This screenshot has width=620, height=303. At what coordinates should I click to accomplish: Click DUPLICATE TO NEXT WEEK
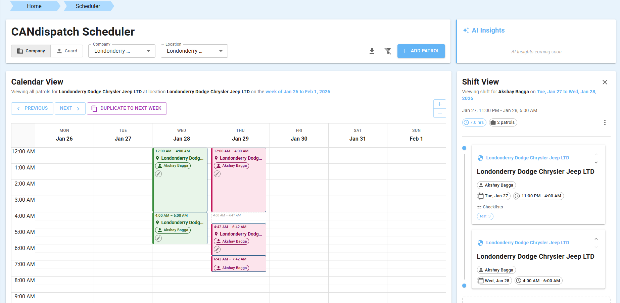coord(127,108)
